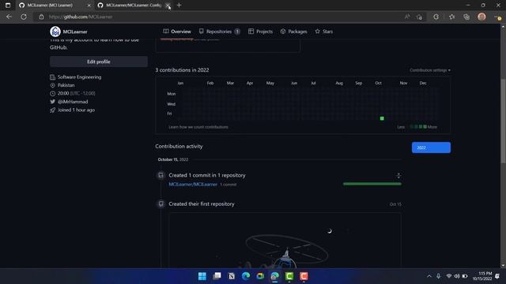This screenshot has width=506, height=284.
Task: Open the Windows Start menu
Action: tap(202, 276)
